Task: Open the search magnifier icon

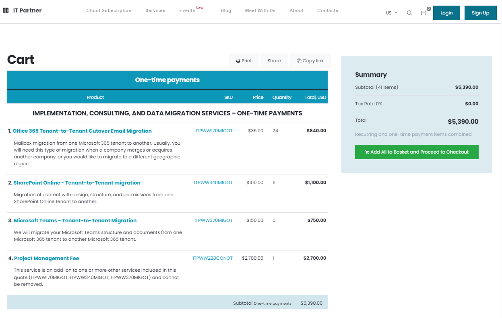Action: (409, 13)
